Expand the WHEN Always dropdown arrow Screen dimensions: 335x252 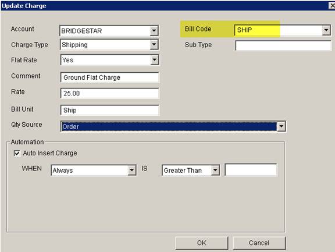pos(132,171)
